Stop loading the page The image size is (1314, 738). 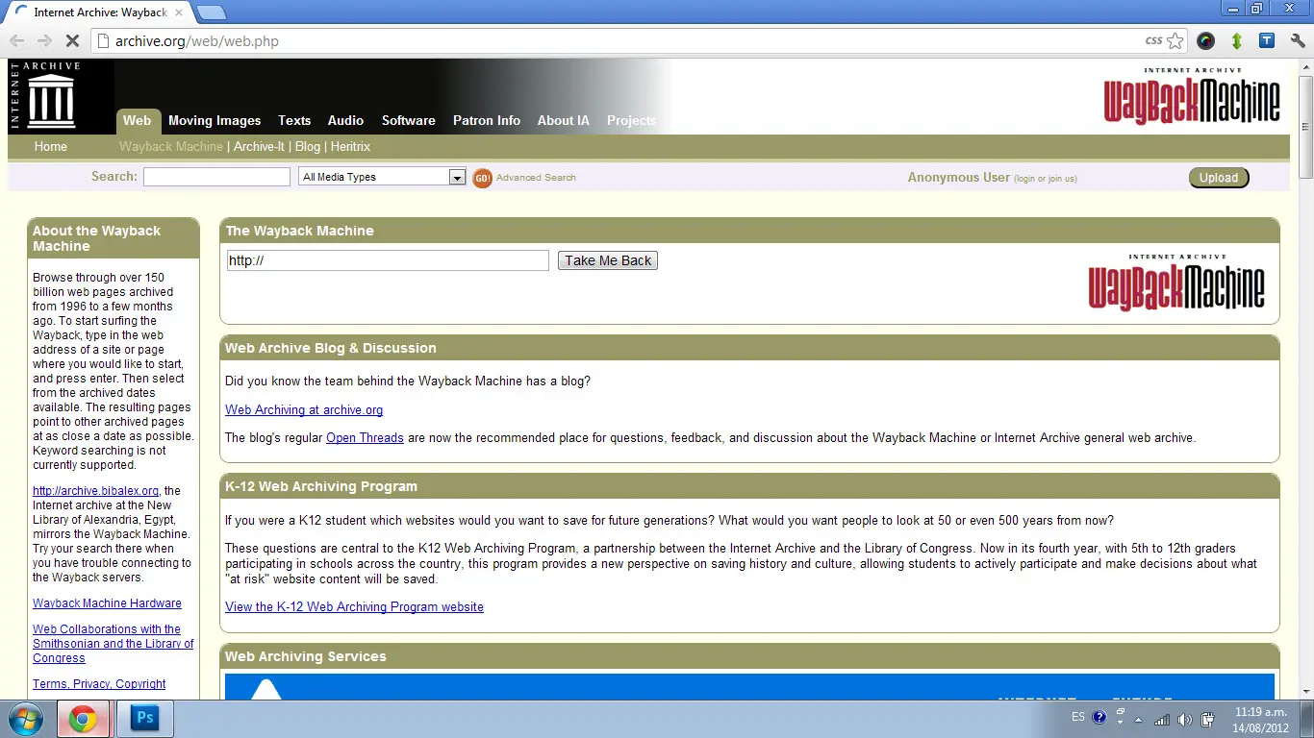[x=72, y=41]
